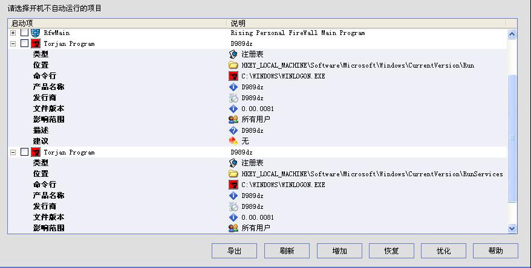Click the blue info icon in the second 产品名称 row
531x268 pixels.
(x=233, y=196)
